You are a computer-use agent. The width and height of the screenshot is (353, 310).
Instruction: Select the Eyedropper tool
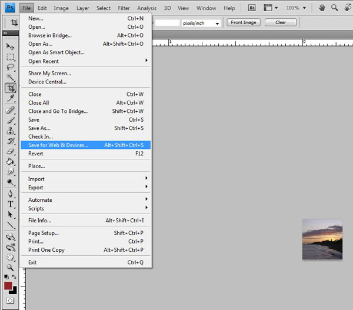(11, 98)
